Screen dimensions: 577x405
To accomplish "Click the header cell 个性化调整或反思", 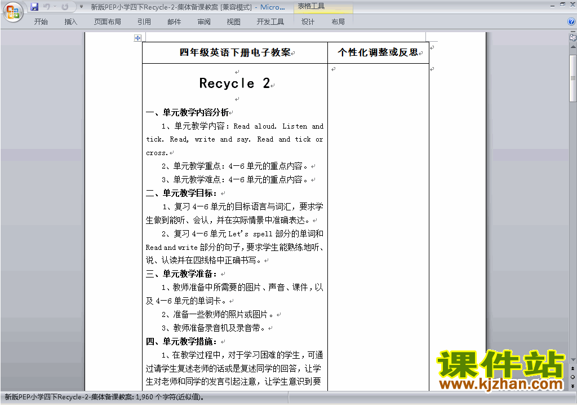I will point(378,52).
